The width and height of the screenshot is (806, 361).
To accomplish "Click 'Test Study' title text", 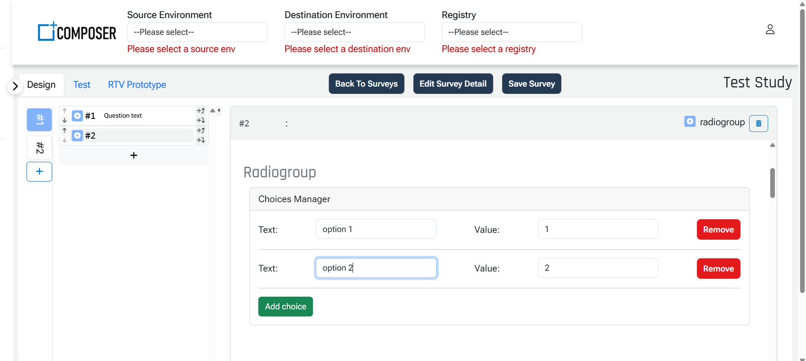I will tap(758, 82).
